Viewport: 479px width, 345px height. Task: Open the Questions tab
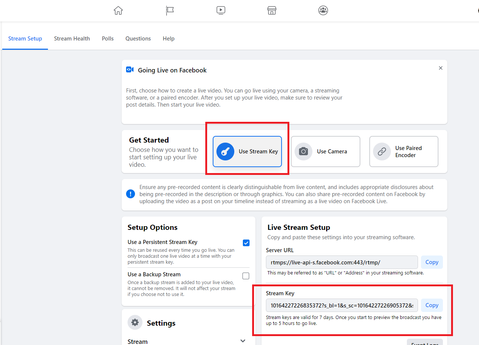coord(138,39)
